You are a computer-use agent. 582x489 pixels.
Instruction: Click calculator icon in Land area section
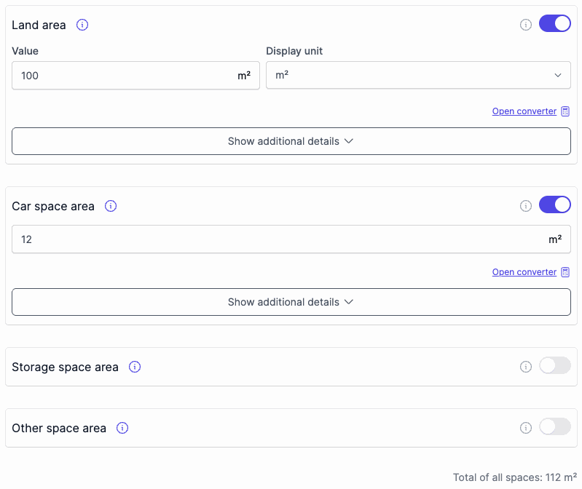[565, 111]
